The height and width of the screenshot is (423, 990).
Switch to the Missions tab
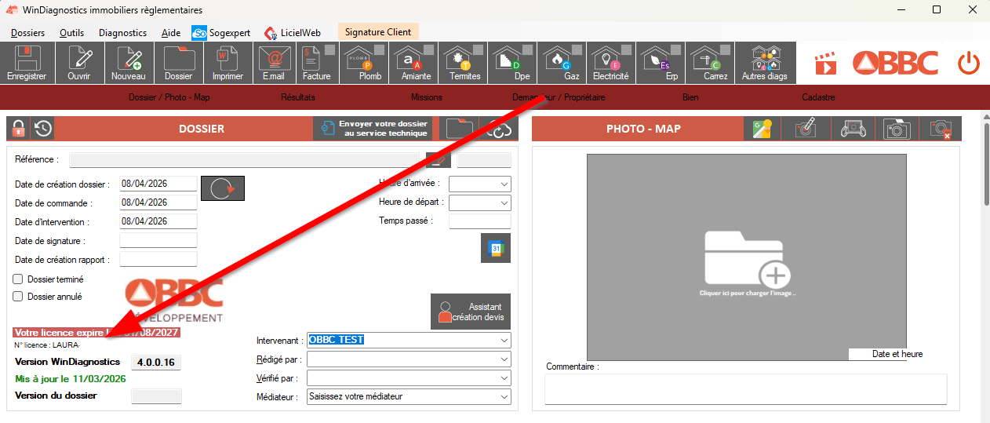(426, 97)
